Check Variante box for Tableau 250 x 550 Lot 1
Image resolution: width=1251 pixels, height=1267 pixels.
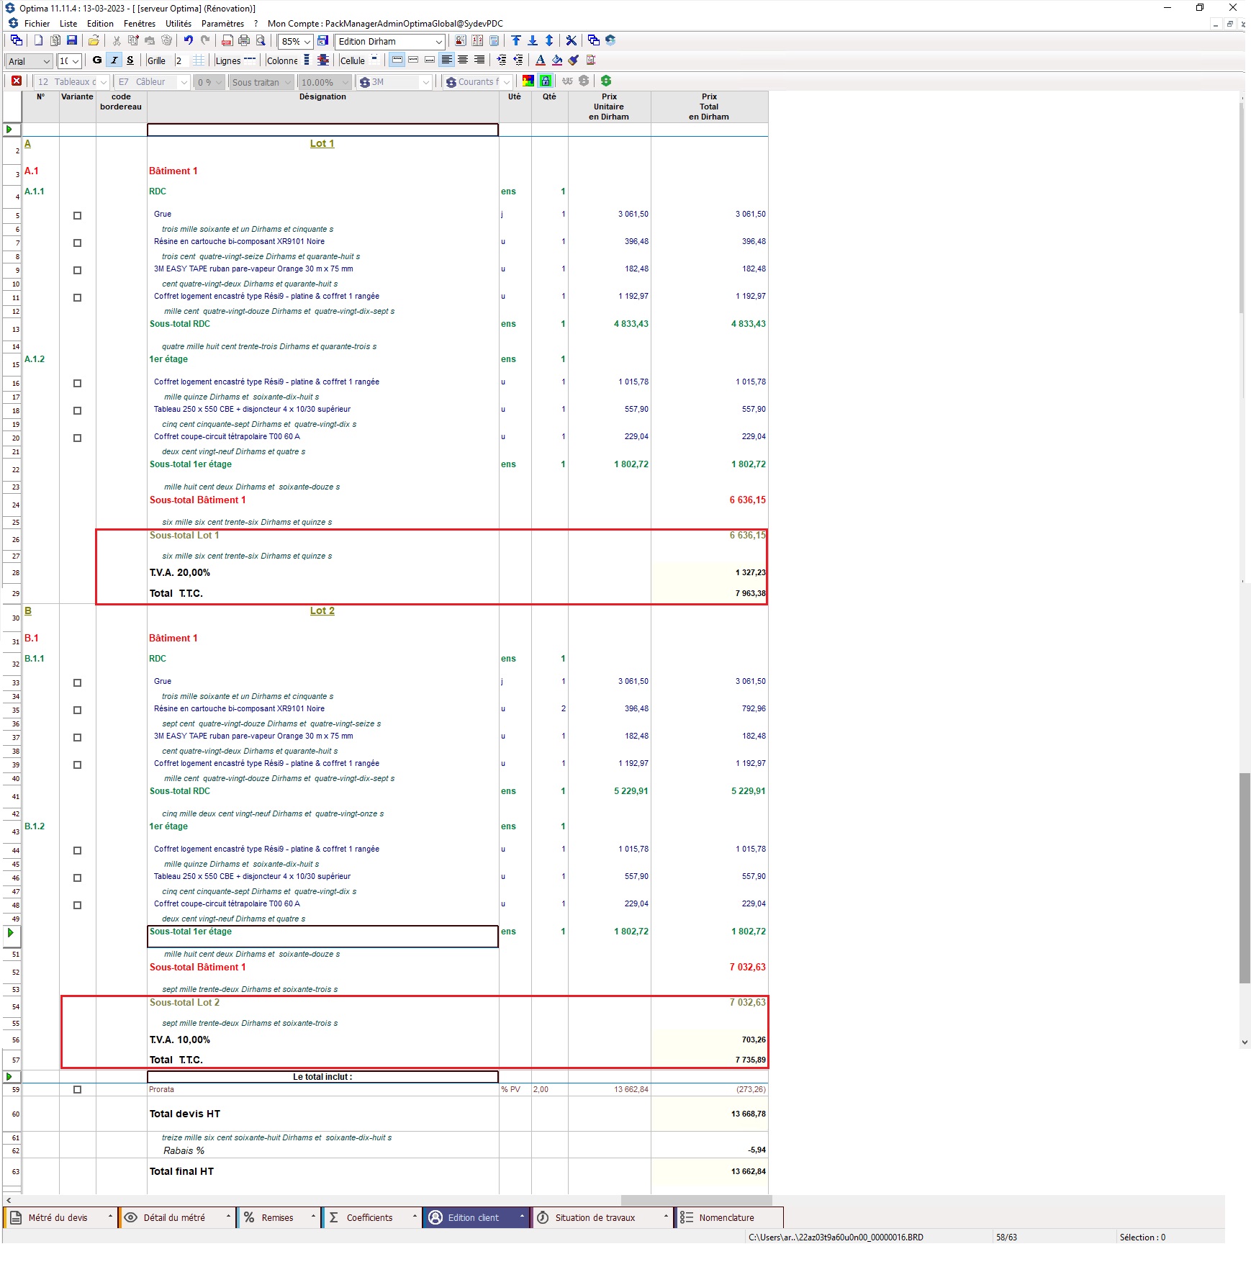[78, 411]
